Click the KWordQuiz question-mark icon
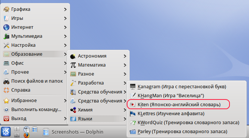Screen dimensions: 249x138 click(133, 123)
